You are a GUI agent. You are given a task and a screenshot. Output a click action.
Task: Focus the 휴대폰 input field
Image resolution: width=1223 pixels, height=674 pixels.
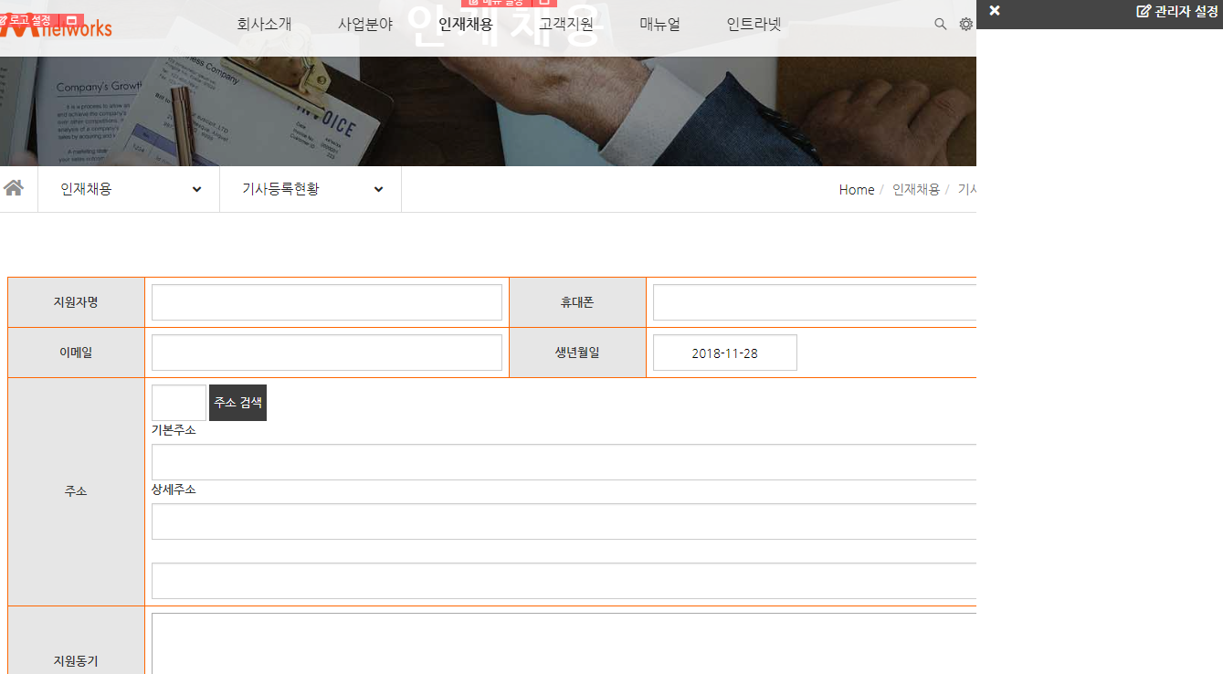click(x=815, y=302)
